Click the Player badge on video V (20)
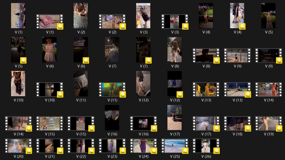This screenshot has height=160, width=285. point(29,151)
